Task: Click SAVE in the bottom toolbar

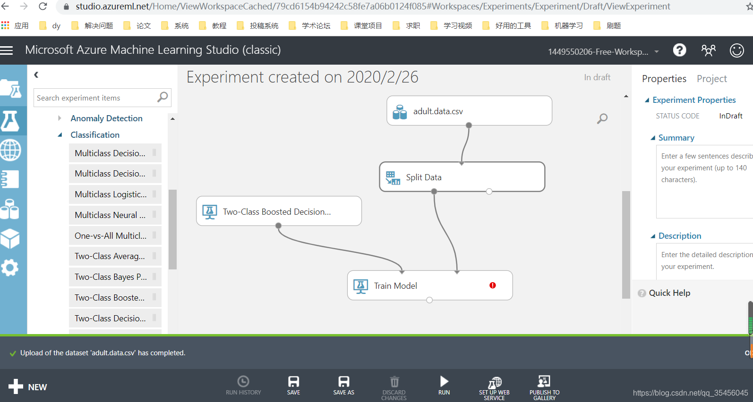Action: point(293,385)
